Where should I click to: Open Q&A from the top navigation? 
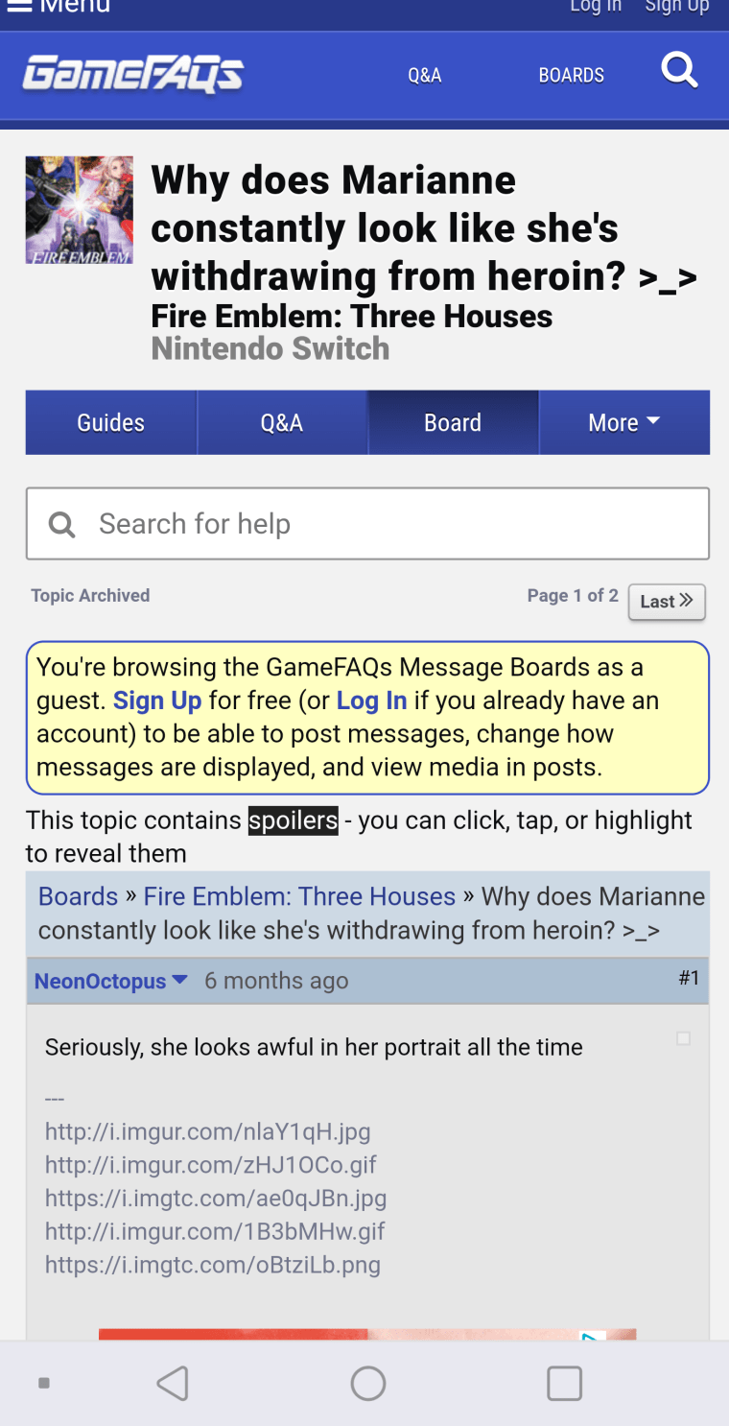[424, 75]
